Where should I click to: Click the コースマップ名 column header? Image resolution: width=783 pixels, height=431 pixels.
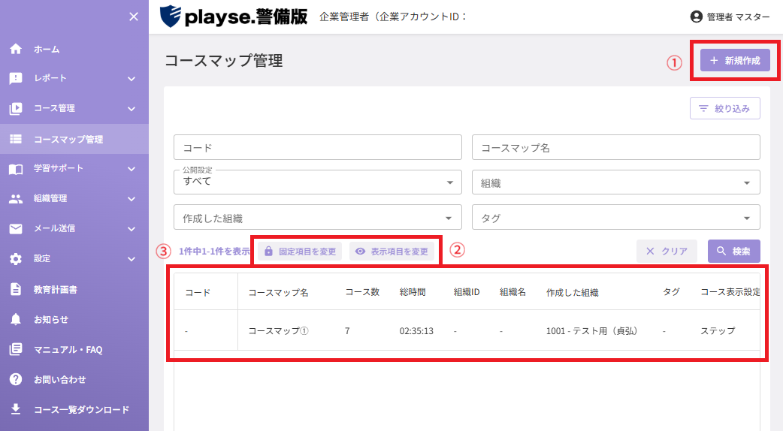click(x=278, y=292)
